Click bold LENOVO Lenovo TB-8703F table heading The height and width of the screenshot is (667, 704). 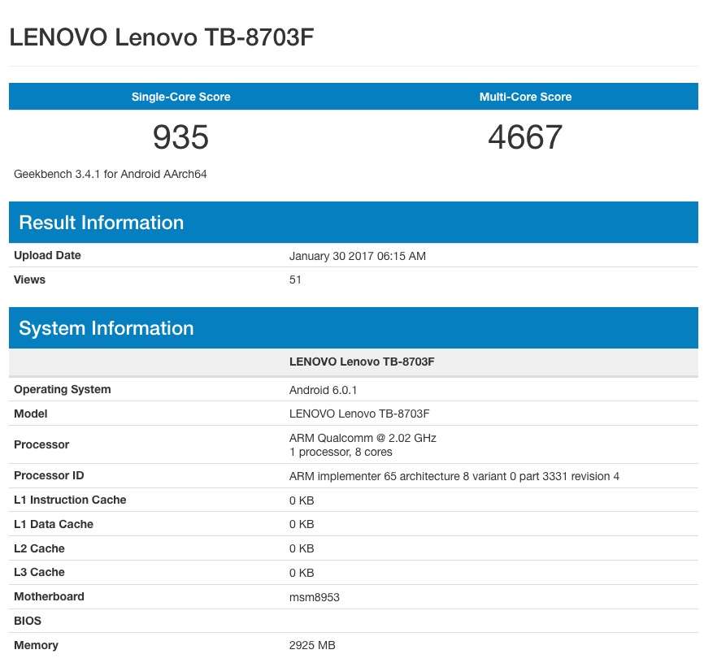pos(362,362)
